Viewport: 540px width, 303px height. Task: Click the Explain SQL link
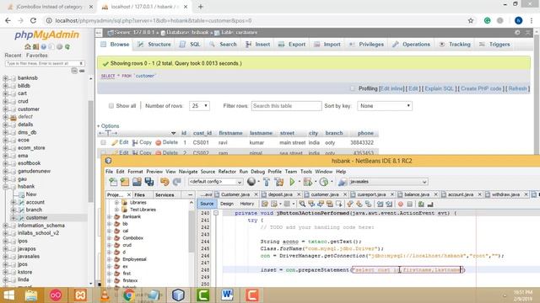[x=439, y=88]
